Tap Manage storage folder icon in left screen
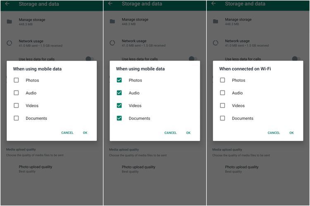 9,21
